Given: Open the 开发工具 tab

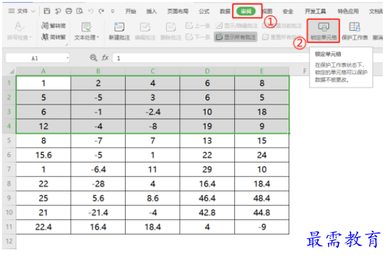Looking at the screenshot, I should coord(315,11).
